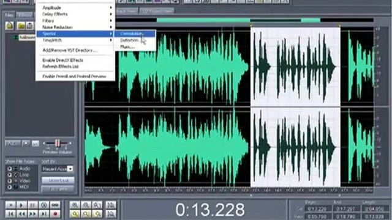
Task: Choose Convolution in the Special submenu
Action: click(x=135, y=34)
